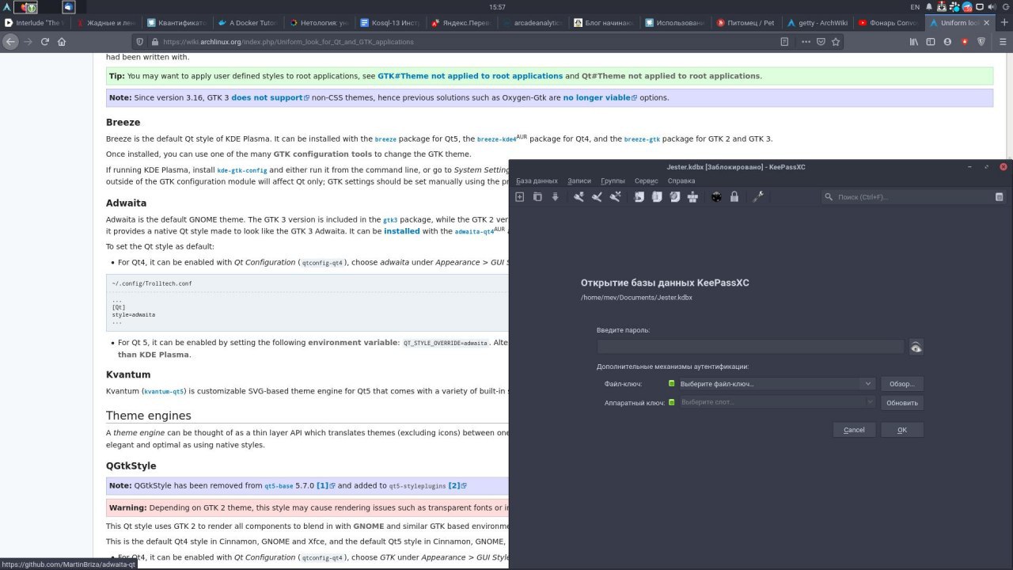This screenshot has width=1013, height=570.
Task: Click the perform auto-type toolbar icon
Action: pyautogui.click(x=693, y=197)
